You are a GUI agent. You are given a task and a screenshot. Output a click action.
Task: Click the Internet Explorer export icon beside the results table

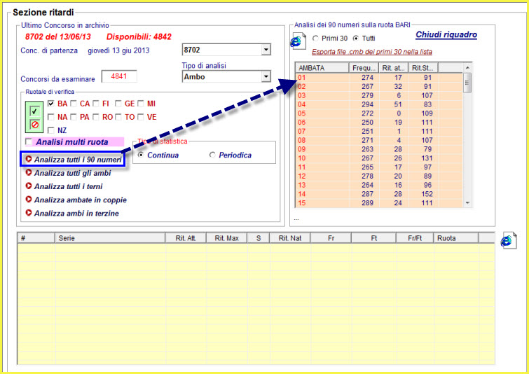click(509, 240)
